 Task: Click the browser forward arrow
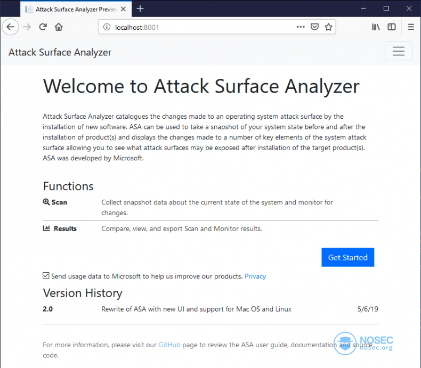pyautogui.click(x=27, y=27)
